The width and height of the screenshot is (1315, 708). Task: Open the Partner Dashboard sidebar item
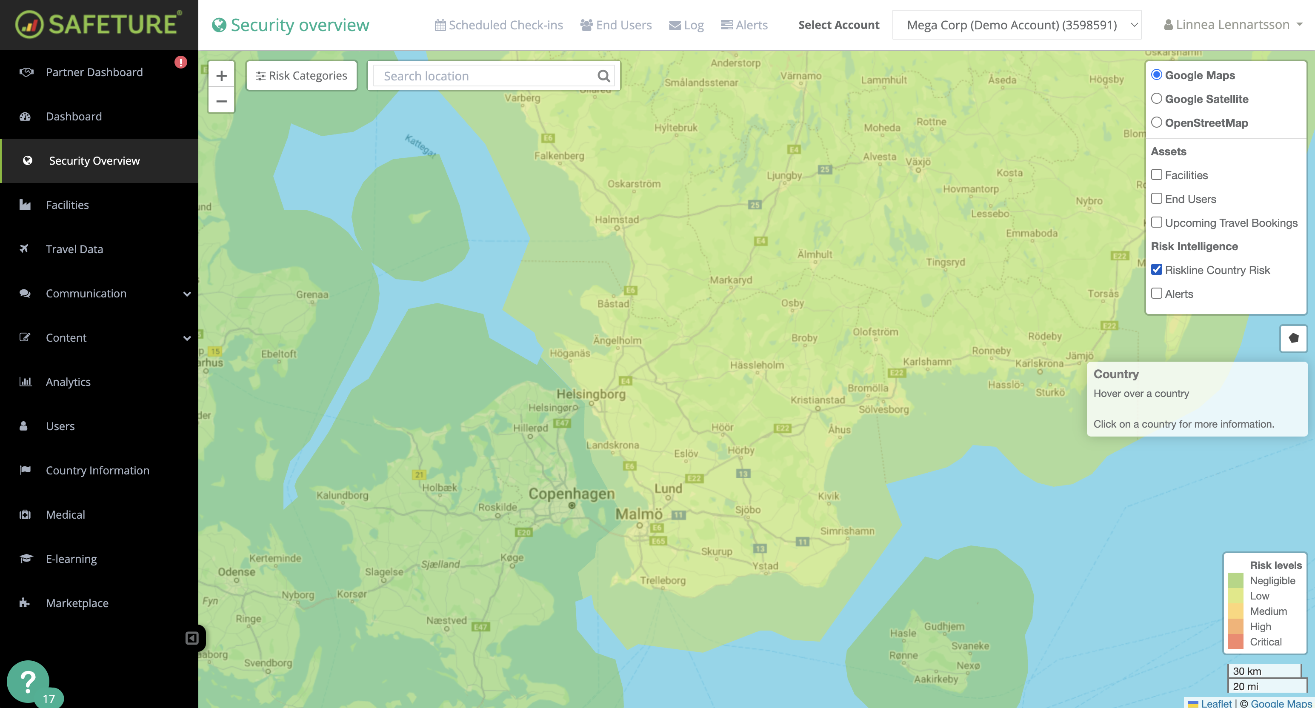point(94,71)
